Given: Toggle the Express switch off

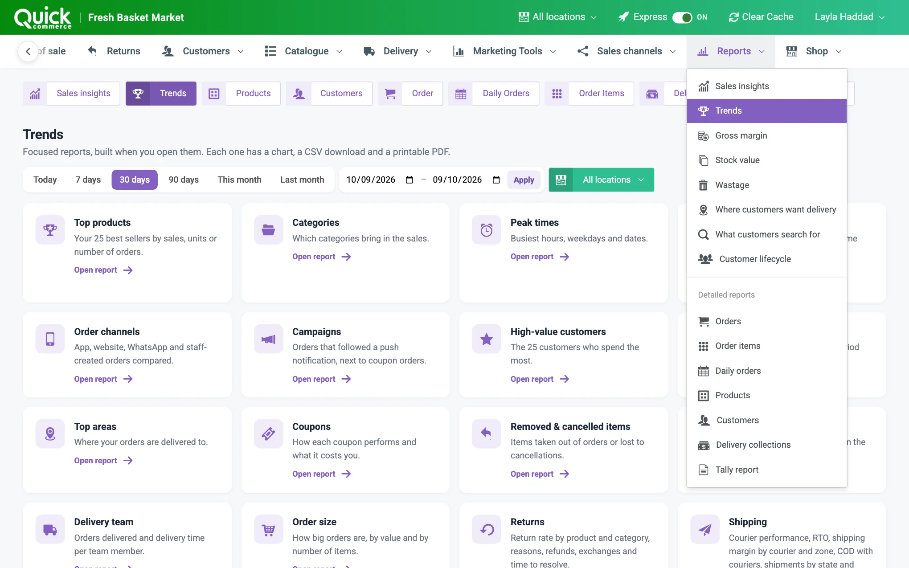Looking at the screenshot, I should point(682,17).
